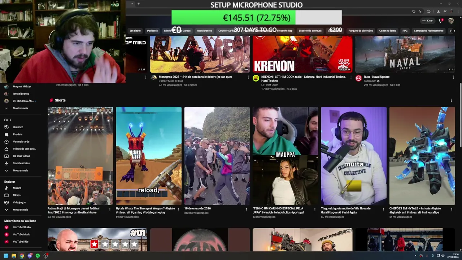Select the Em direto category chip
Screen dimensions: 462x260
(135, 31)
